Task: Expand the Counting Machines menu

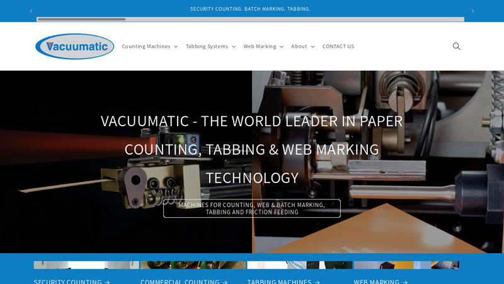Action: pos(150,46)
